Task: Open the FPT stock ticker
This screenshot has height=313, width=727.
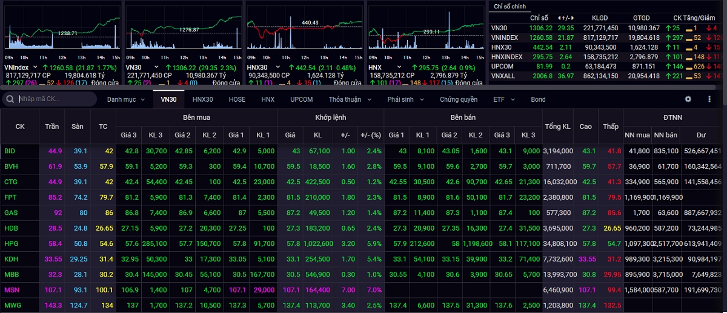Action: (x=10, y=196)
